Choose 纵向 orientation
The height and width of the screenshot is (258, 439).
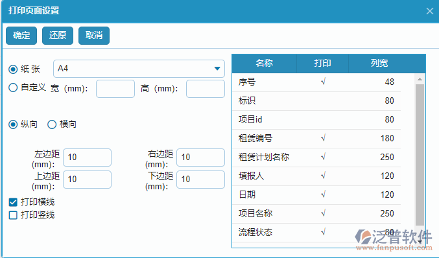click(13, 124)
